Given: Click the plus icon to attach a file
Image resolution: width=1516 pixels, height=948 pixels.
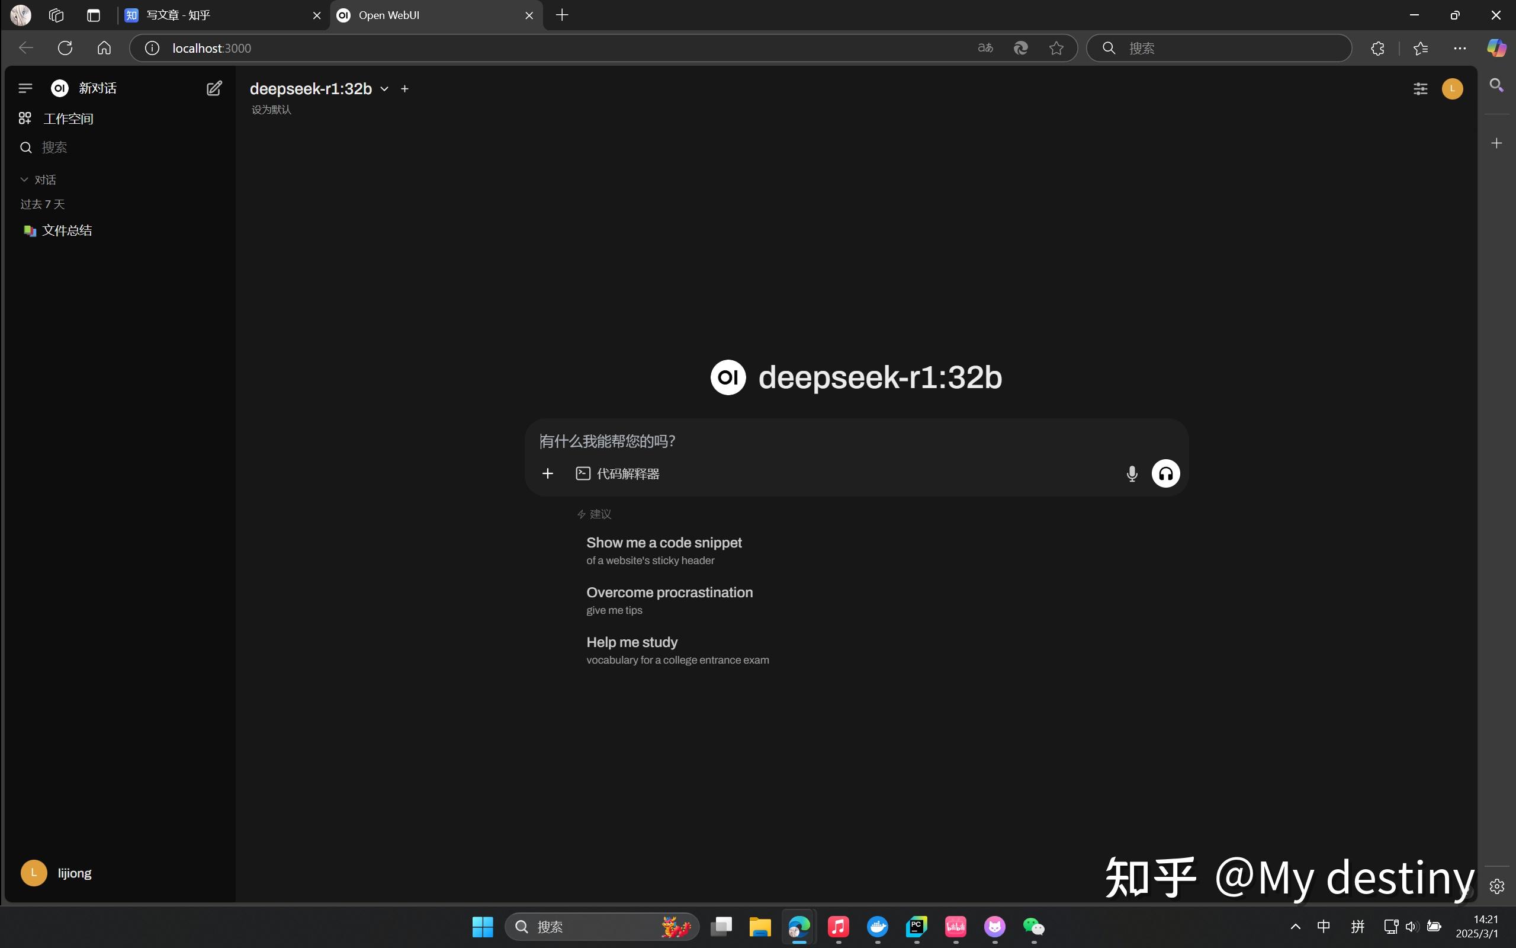Looking at the screenshot, I should click(548, 473).
